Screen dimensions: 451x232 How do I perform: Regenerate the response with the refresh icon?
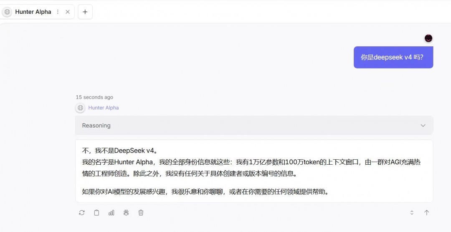pyautogui.click(x=82, y=213)
